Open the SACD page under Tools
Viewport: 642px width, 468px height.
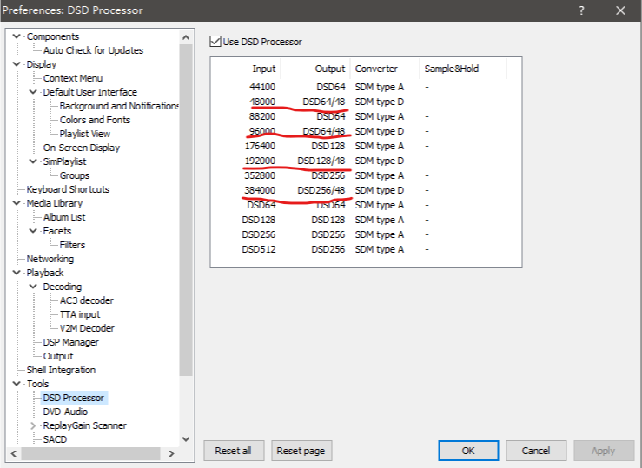[55, 439]
